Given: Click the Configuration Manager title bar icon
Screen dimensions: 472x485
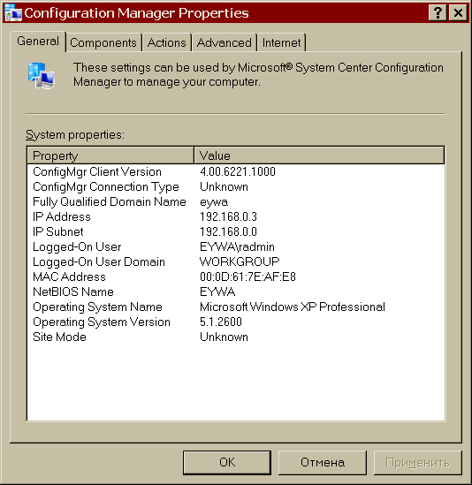Looking at the screenshot, I should click(x=12, y=12).
